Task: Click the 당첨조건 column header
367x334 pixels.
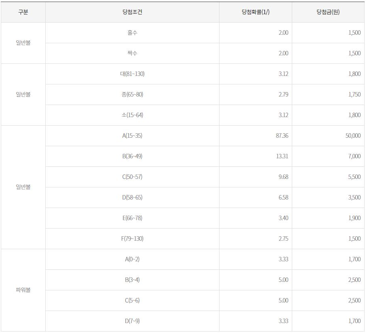Action: 132,12
